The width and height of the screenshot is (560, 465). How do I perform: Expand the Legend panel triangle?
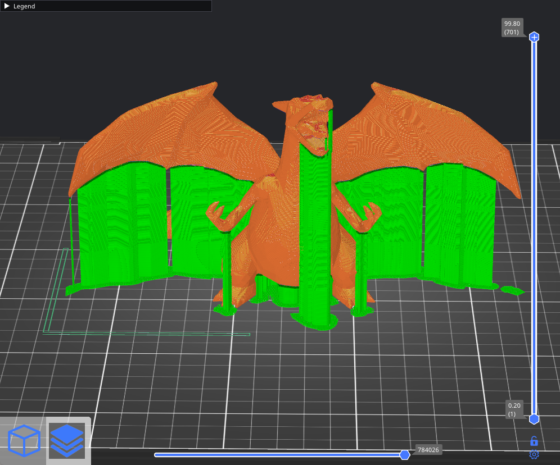[x=7, y=6]
